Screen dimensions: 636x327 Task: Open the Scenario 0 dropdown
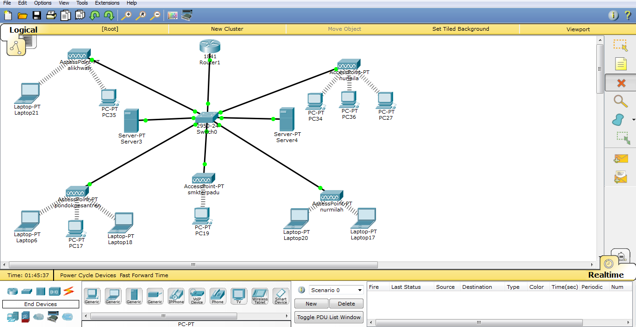336,290
